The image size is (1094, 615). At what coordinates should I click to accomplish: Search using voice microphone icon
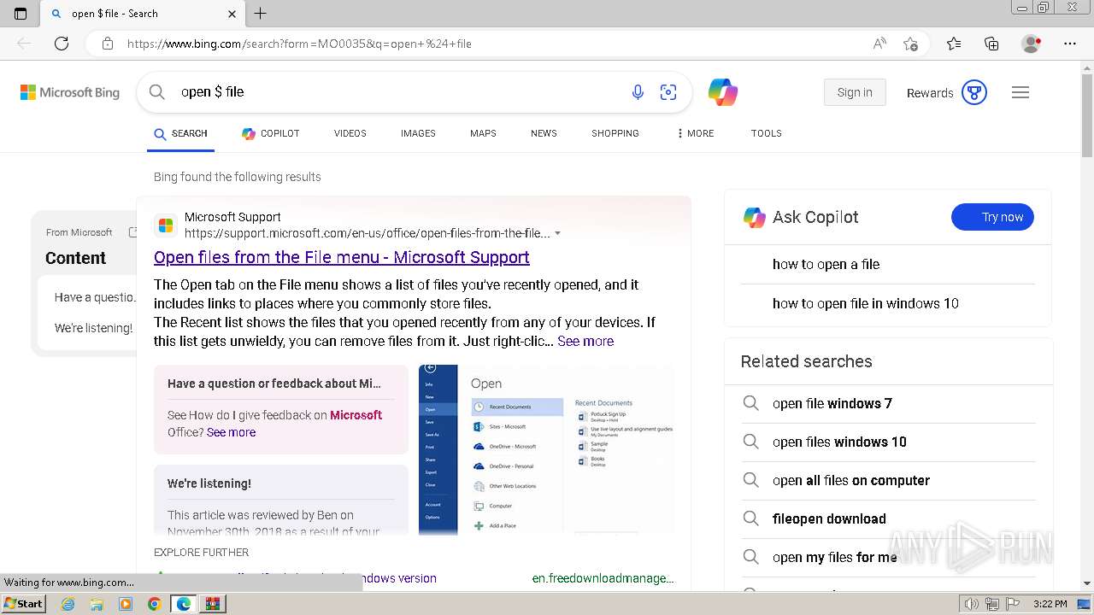click(x=638, y=92)
